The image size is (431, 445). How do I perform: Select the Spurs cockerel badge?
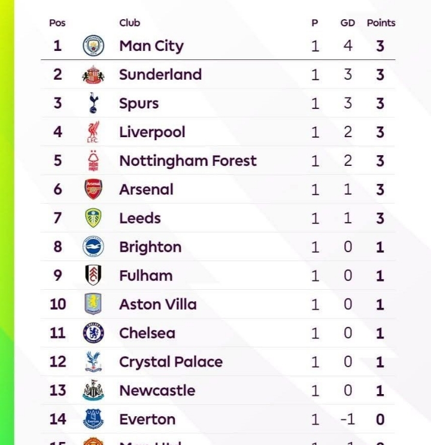93,103
